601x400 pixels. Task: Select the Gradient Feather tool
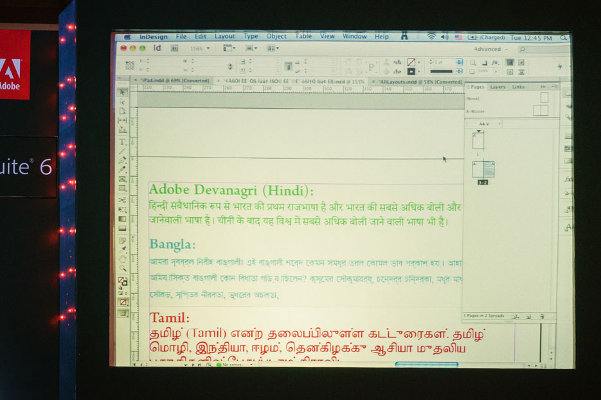coord(122,228)
